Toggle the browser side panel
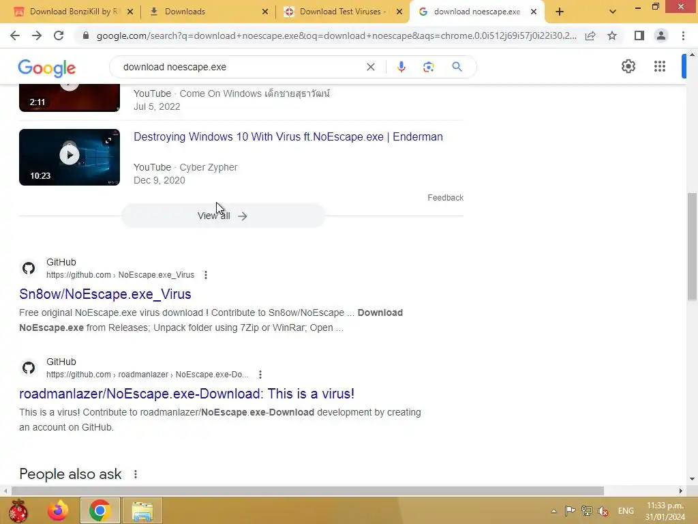This screenshot has width=698, height=524. click(639, 35)
